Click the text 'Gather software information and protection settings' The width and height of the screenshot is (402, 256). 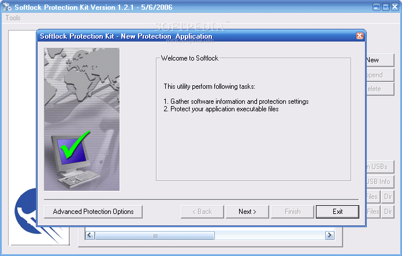(240, 101)
